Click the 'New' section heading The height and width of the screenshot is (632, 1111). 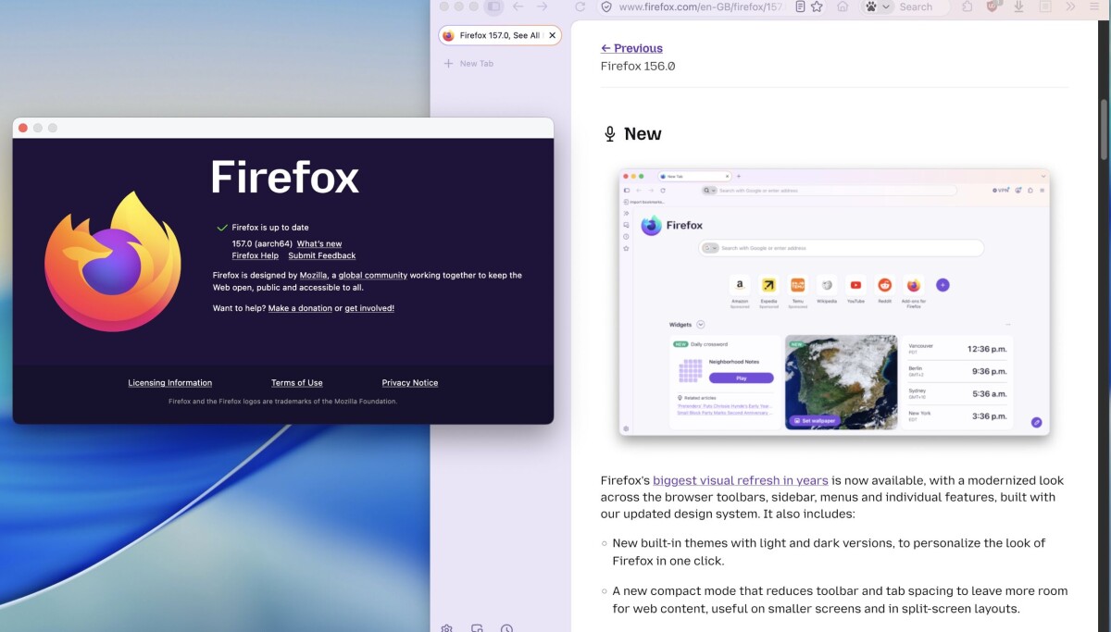click(x=643, y=134)
